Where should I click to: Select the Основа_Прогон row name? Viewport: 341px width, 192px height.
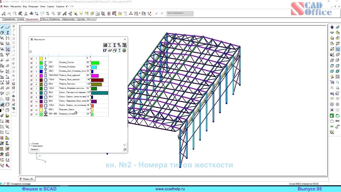coord(67,63)
